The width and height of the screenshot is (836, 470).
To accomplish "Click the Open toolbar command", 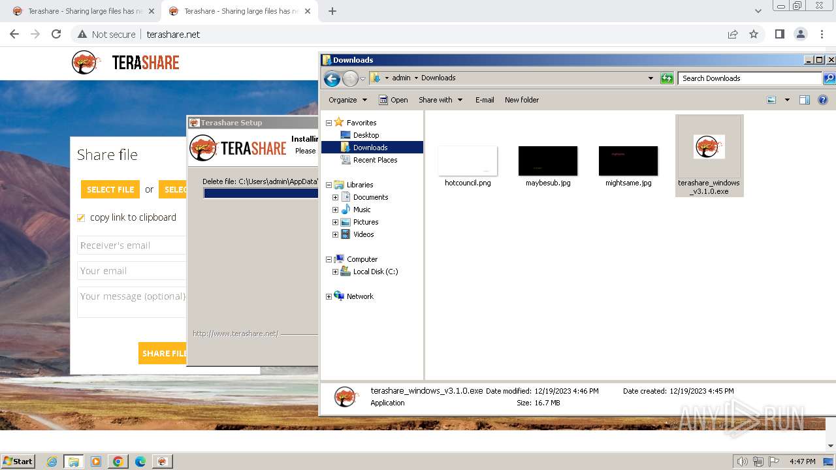I will [394, 100].
